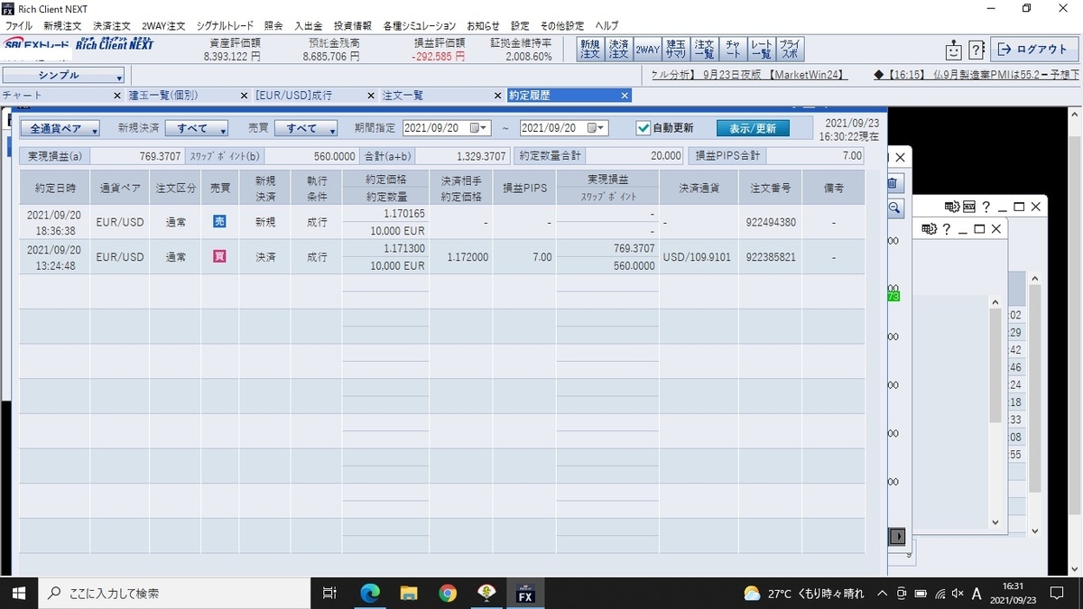This screenshot has width=1083, height=609.
Task: Open the ヘルプ menu
Action: (x=606, y=26)
